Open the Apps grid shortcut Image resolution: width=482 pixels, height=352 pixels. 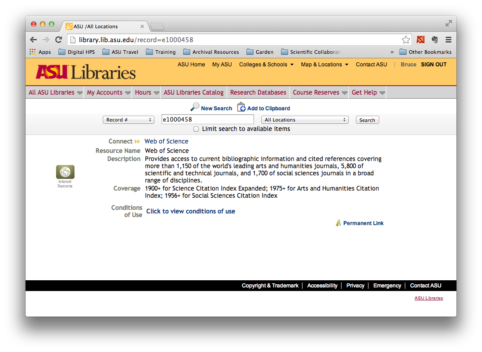coord(40,52)
